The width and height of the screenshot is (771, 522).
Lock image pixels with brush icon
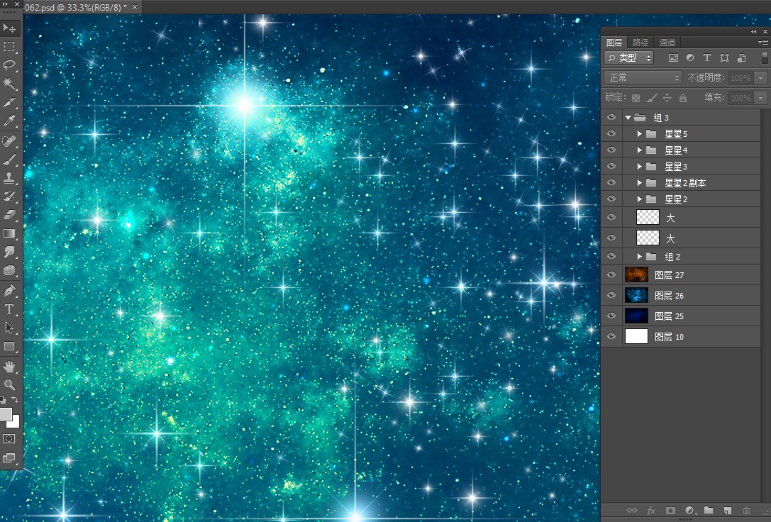(652, 98)
